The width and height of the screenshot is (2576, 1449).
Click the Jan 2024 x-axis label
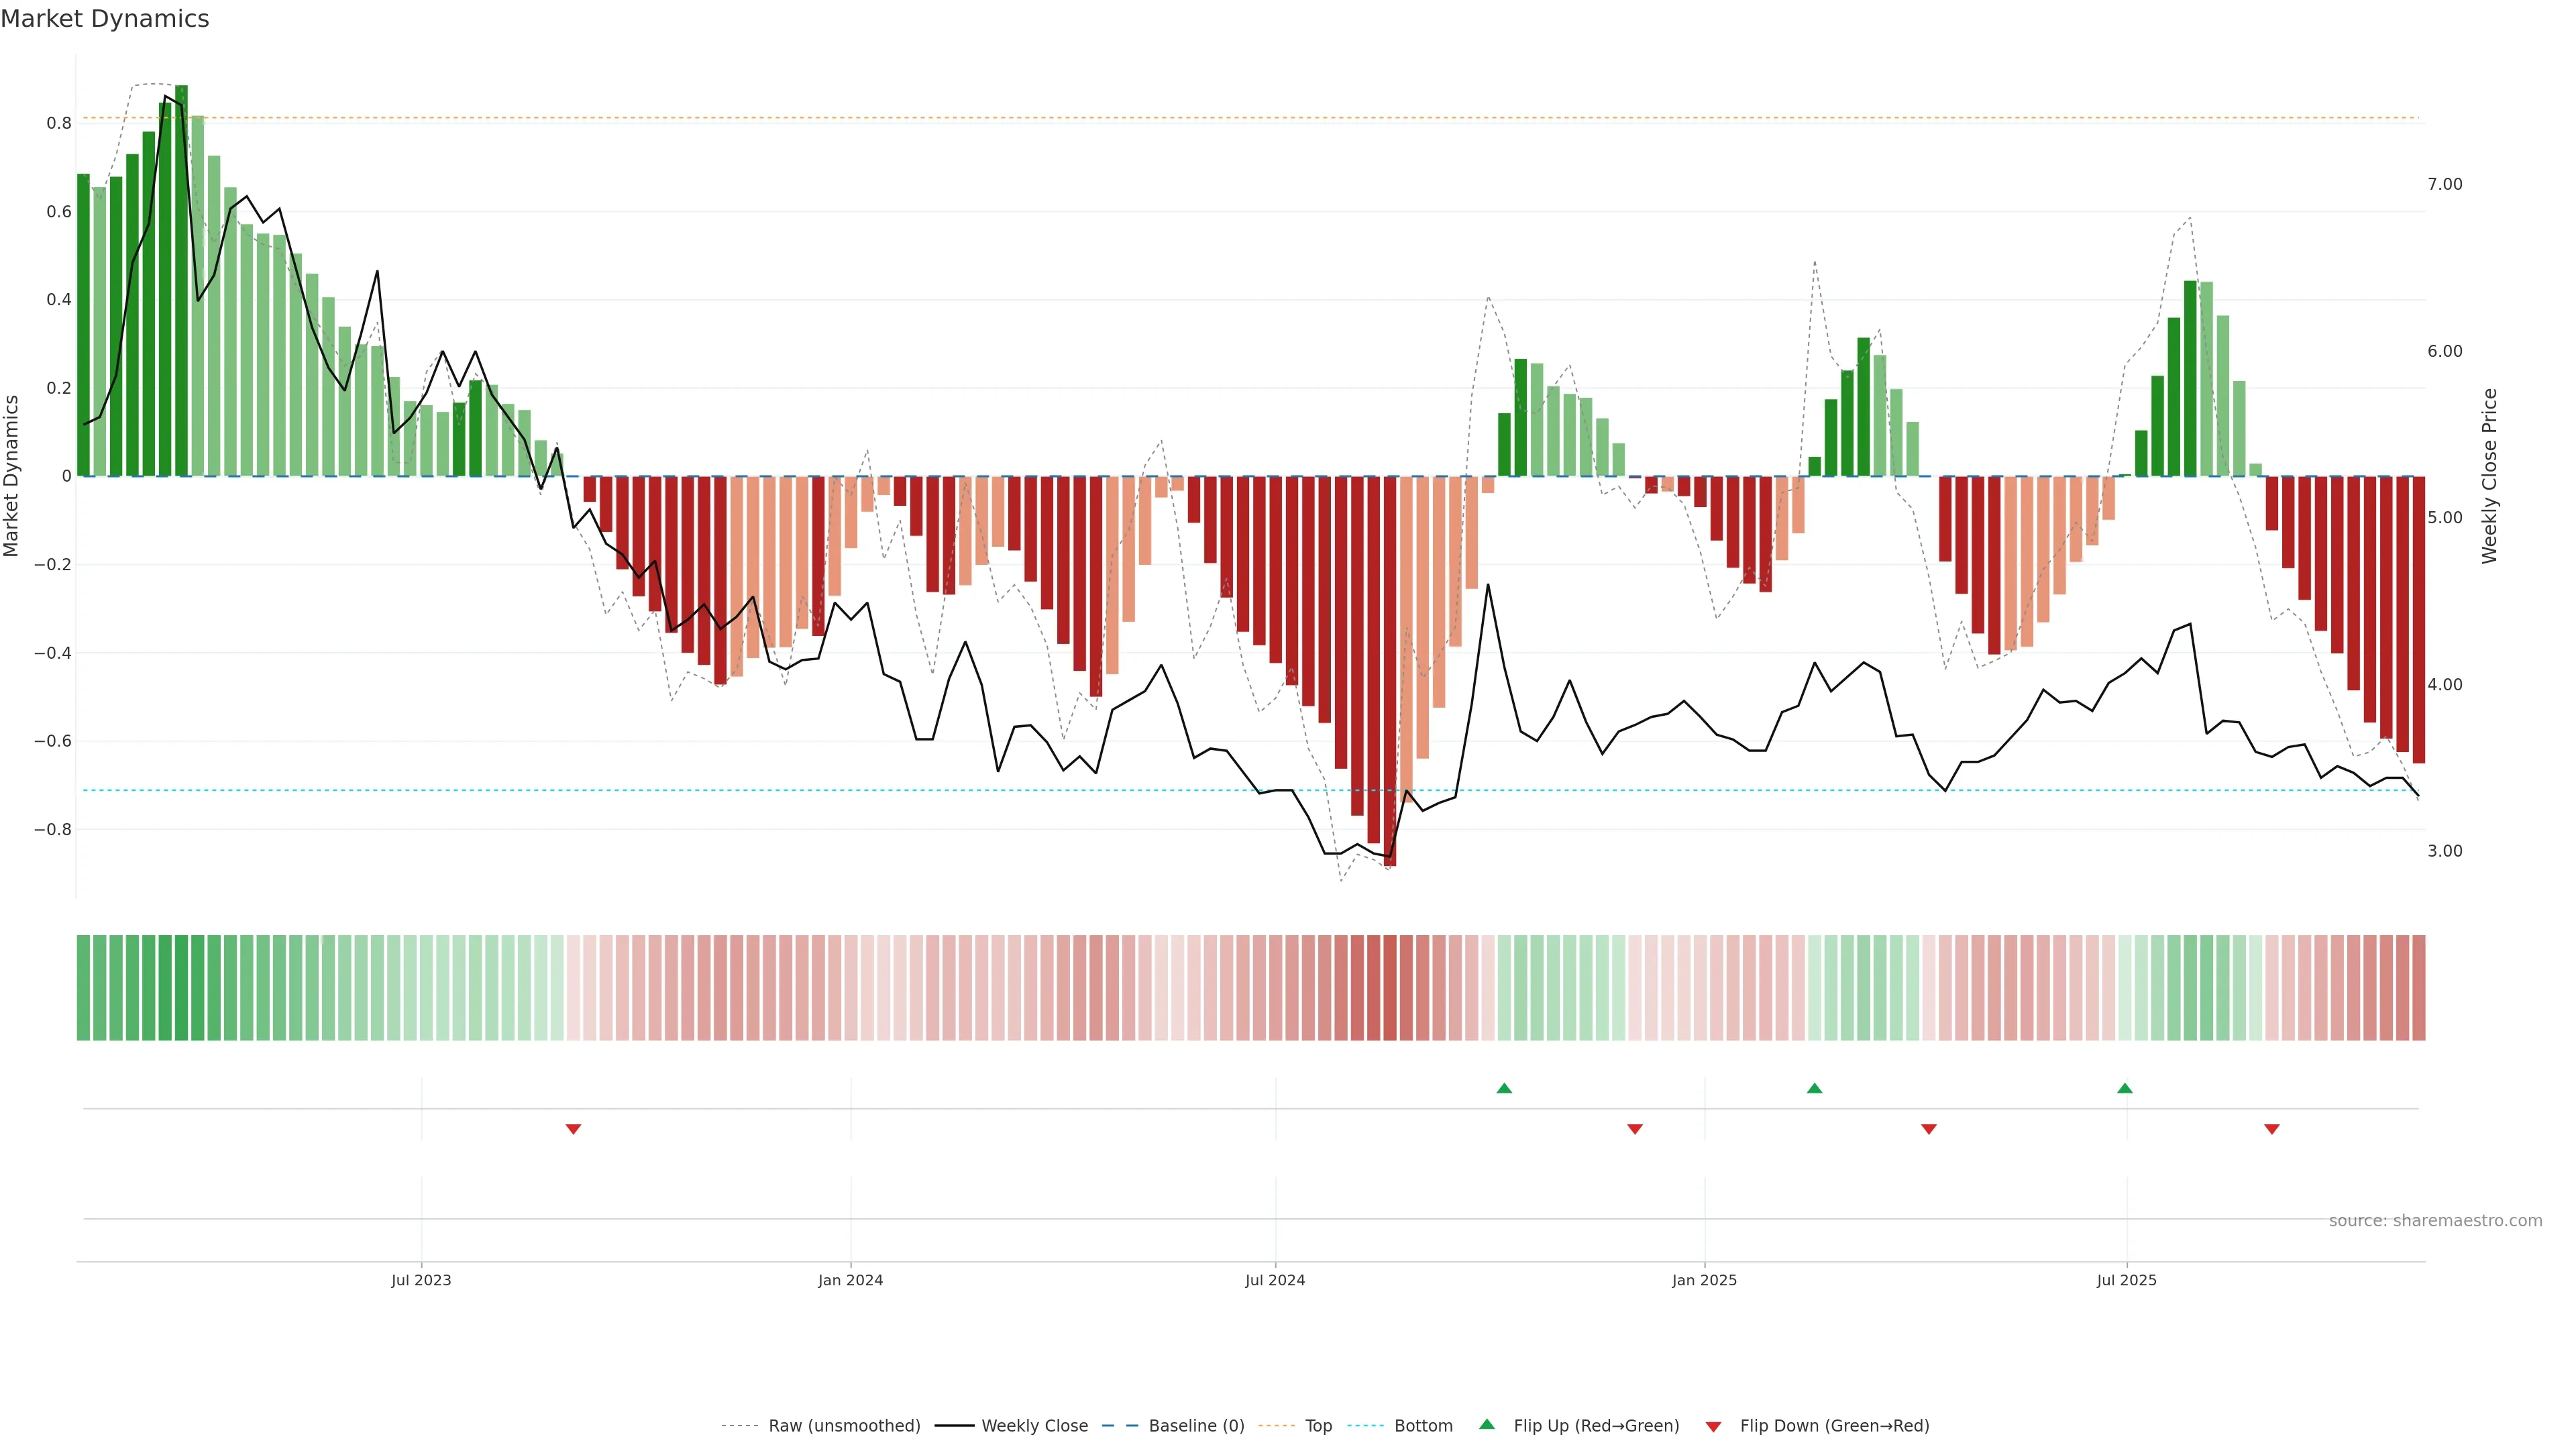point(850,1280)
